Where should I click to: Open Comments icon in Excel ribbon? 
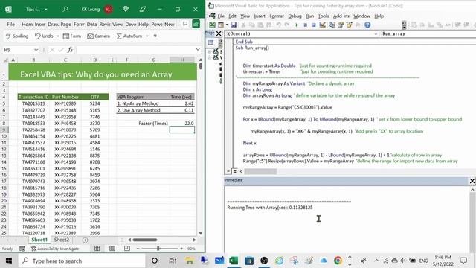tap(185, 24)
